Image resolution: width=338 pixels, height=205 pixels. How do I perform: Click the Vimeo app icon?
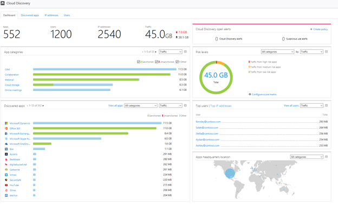pos(6,175)
